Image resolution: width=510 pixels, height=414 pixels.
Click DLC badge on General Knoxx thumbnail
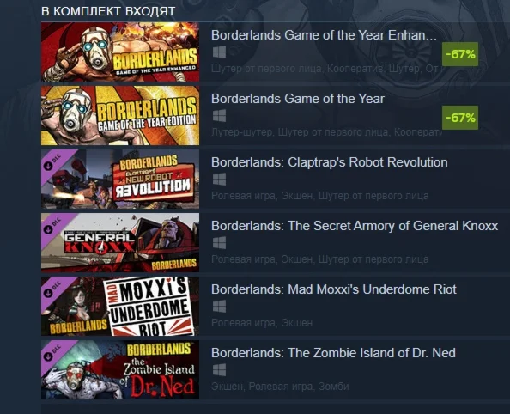click(53, 226)
